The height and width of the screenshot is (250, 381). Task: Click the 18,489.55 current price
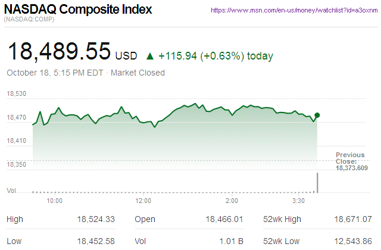click(x=58, y=53)
